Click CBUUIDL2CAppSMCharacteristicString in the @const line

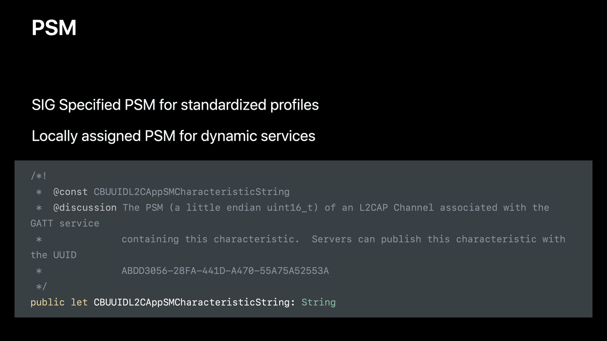click(x=192, y=191)
